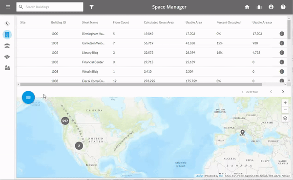Sort by Building ID column header
The image size is (293, 180).
[59, 22]
